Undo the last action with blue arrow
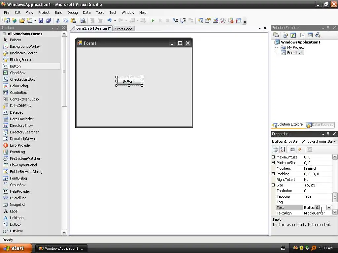 pyautogui.click(x=110, y=20)
